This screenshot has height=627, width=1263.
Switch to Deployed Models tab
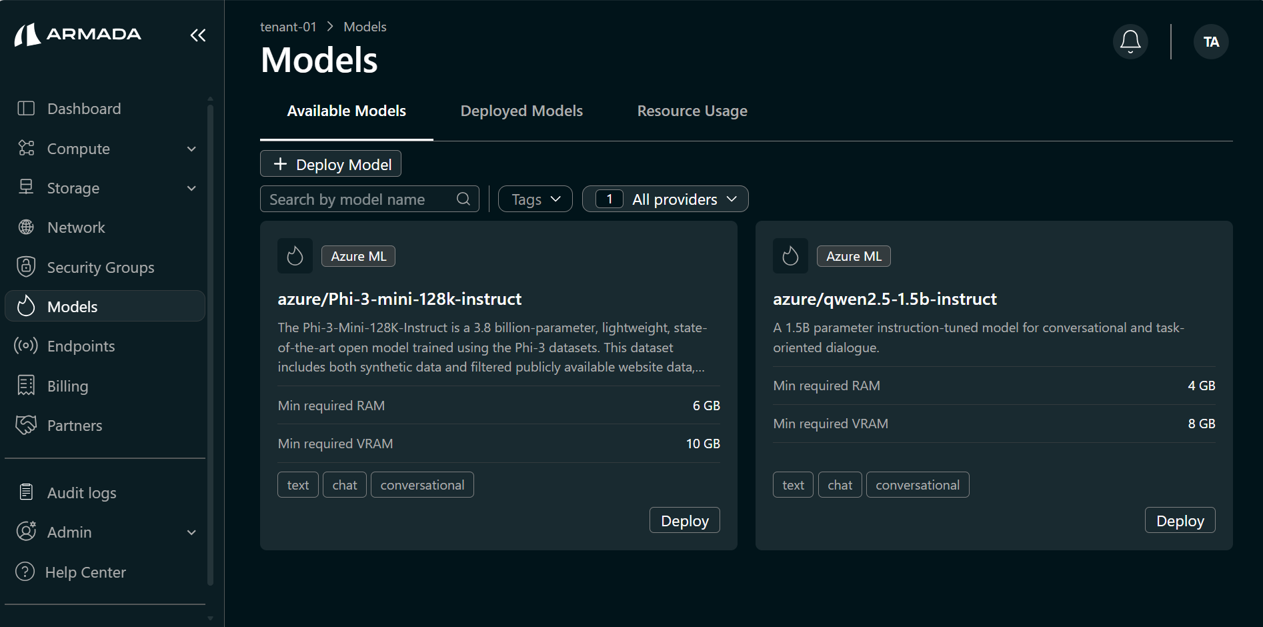(521, 111)
